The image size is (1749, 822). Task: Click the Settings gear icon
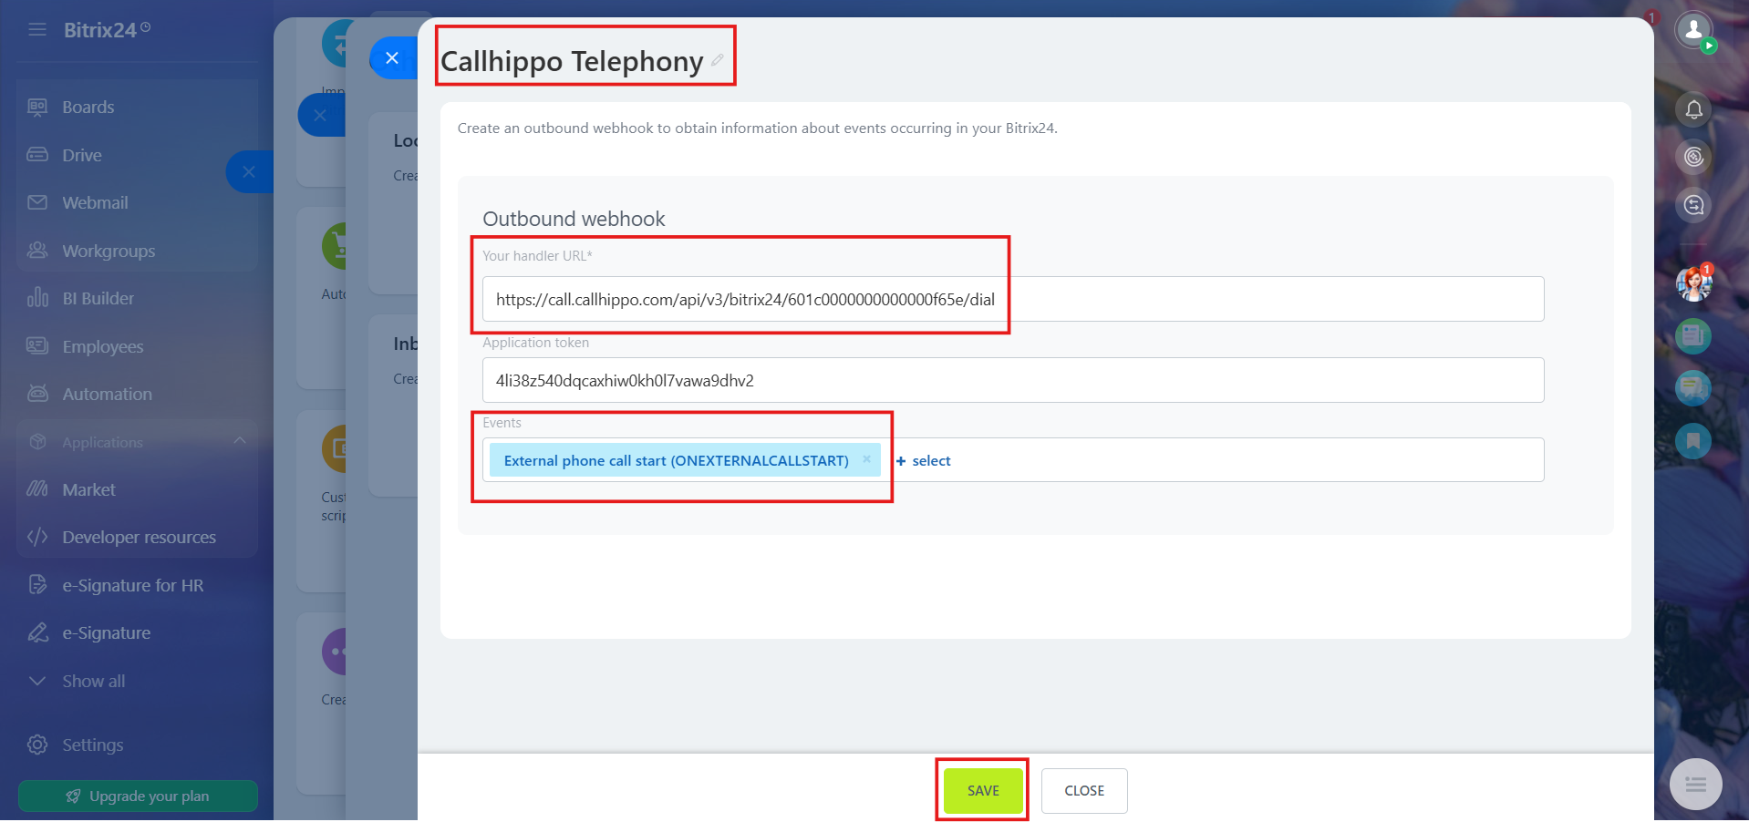click(37, 745)
